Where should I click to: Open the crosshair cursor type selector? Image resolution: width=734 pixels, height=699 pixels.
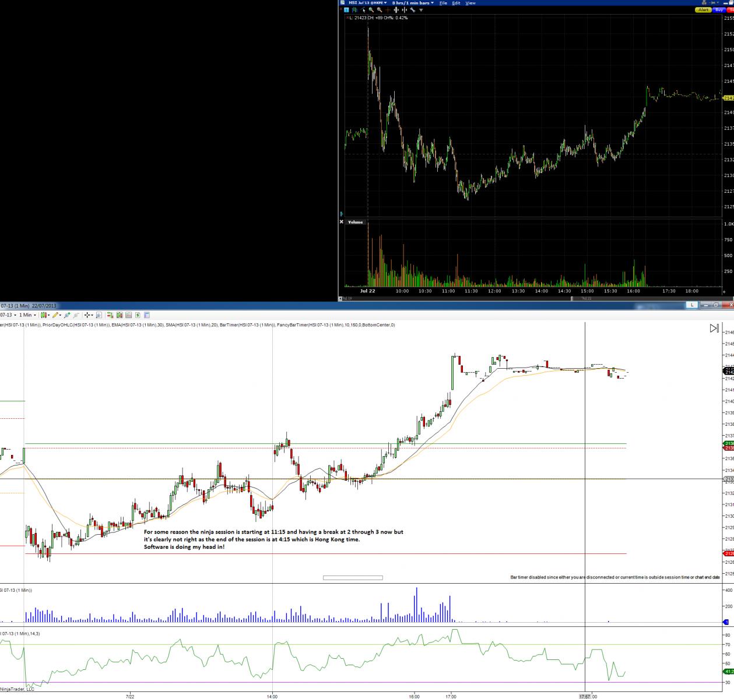88,315
